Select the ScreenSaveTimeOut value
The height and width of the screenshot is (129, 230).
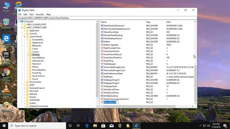click(x=112, y=57)
